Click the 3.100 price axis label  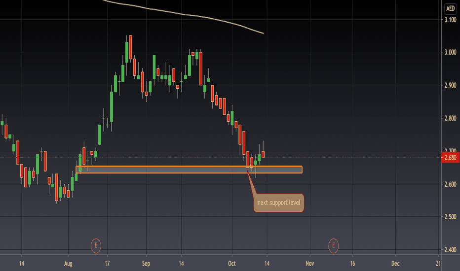click(450, 20)
